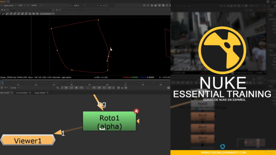Open the Global frame range dropdown
Viewport: 276px width, 155px height.
point(15,88)
